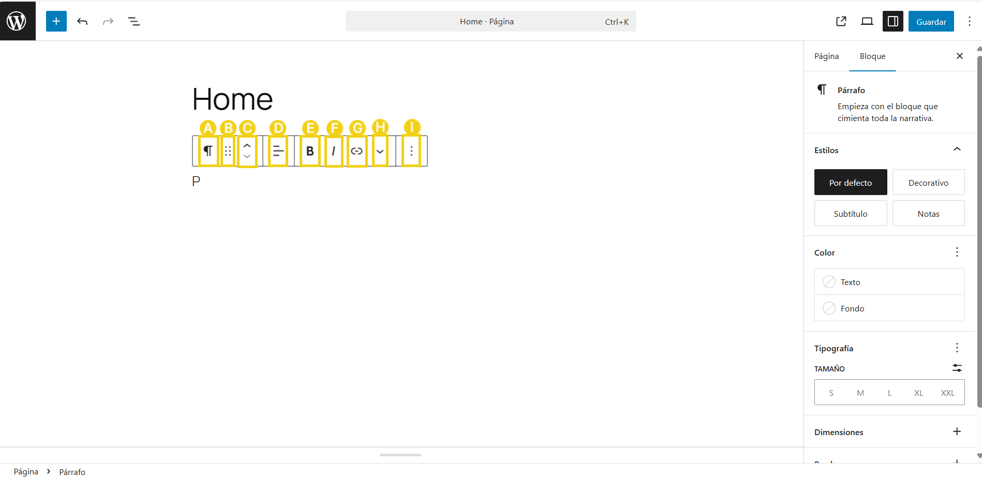
Task: Choose the XL font size
Action: tap(918, 393)
